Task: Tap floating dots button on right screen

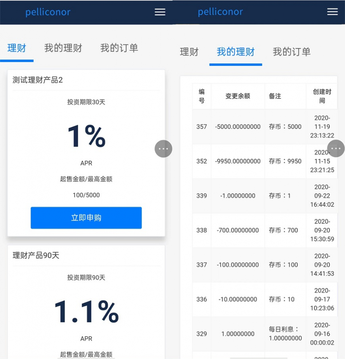Action: [336, 148]
